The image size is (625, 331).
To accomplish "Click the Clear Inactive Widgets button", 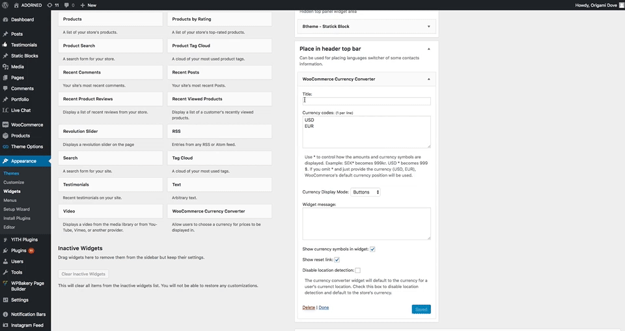I will (83, 274).
